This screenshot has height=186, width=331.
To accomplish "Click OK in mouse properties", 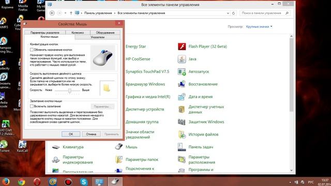I will tap(71, 134).
